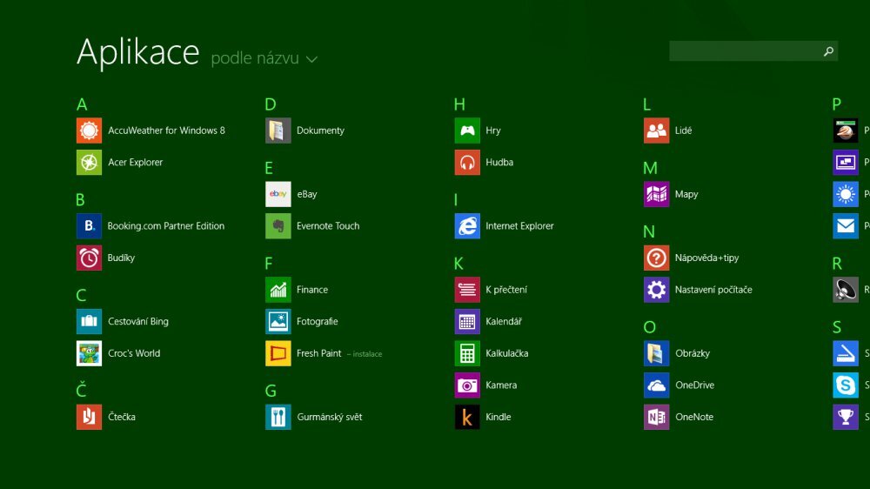Launch OneDrive cloud icon
Screen dimensions: 870x489
click(x=656, y=385)
